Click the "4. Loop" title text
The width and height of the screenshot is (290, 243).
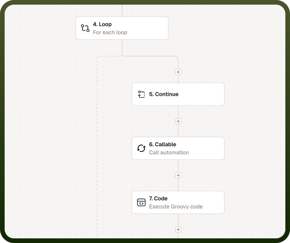[102, 24]
